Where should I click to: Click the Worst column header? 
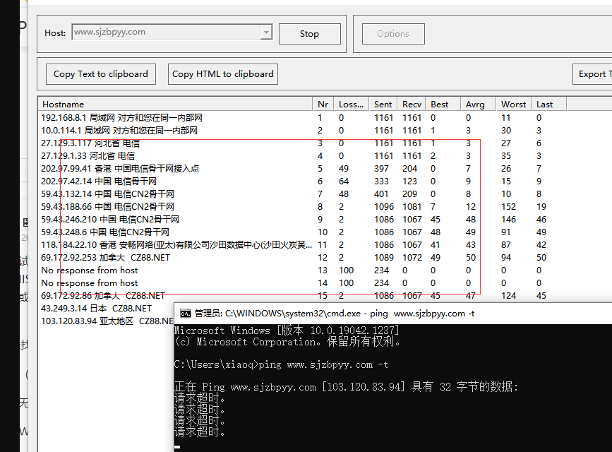tap(513, 104)
